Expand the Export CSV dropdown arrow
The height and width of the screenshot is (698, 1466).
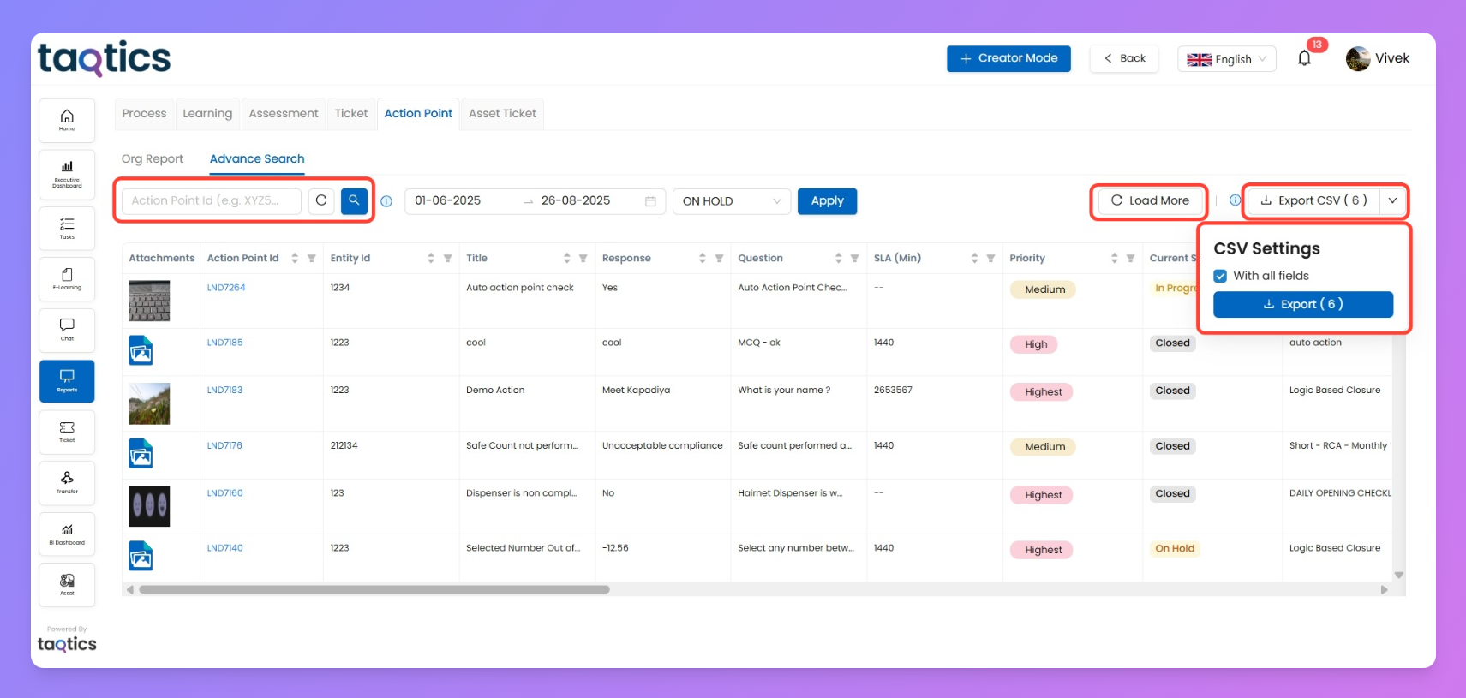1392,200
